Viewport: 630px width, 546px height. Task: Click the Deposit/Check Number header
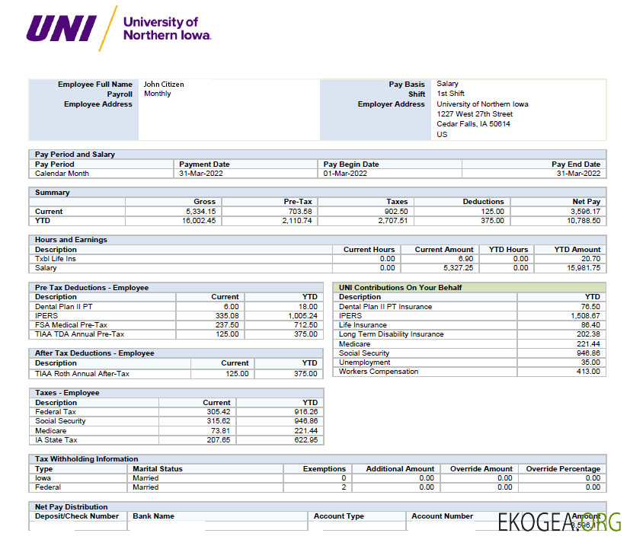77,516
